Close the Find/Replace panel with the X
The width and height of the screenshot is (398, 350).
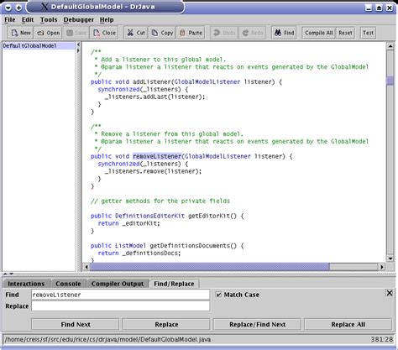click(390, 293)
